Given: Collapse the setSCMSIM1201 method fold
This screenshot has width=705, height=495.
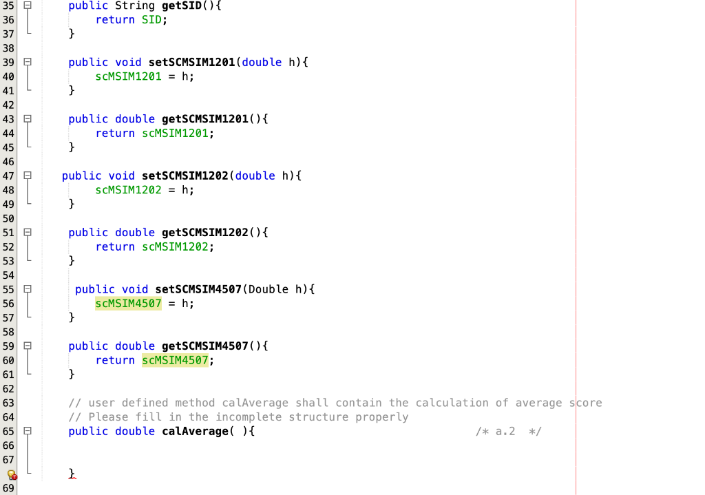Looking at the screenshot, I should click(27, 62).
